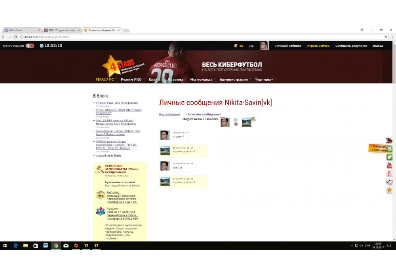Viewport: 396px width, 277px height.
Task: Click the browser address bar
Action: 198,37
